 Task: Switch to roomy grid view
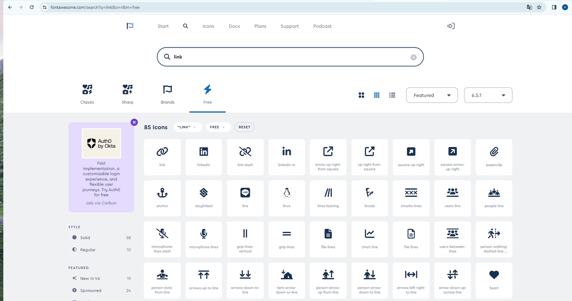(x=361, y=95)
